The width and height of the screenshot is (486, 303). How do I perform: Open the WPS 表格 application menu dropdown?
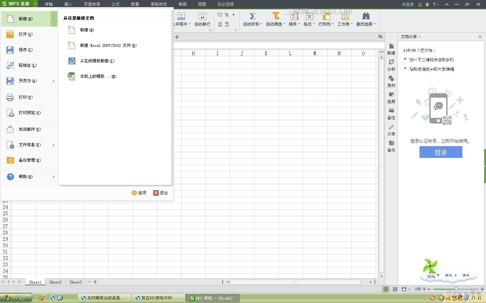pos(35,4)
